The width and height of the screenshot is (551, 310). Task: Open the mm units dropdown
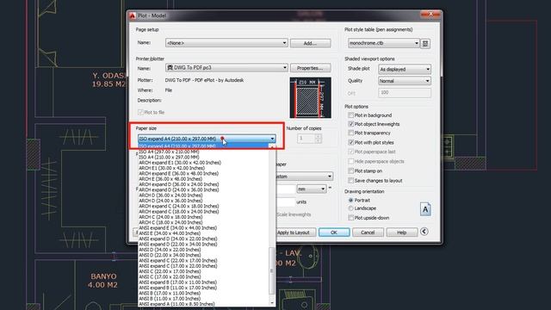312,189
